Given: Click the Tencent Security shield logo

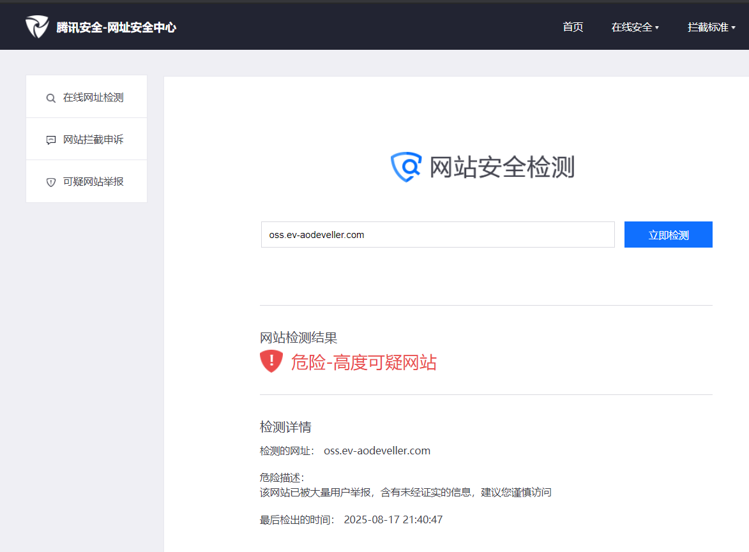Looking at the screenshot, I should tap(37, 27).
